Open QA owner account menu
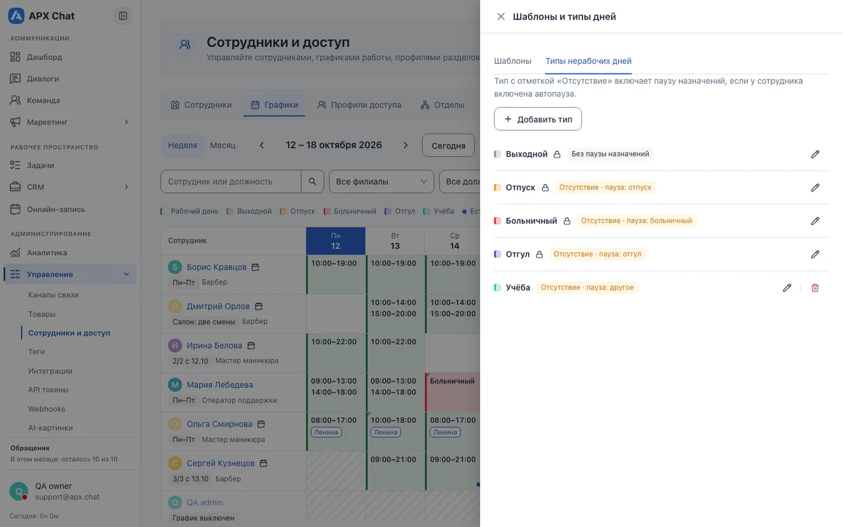Screen dimensions: 843x527 69,491
